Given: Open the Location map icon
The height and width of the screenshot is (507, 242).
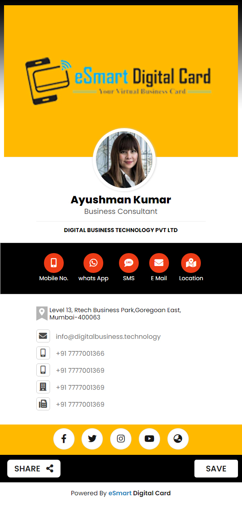Looking at the screenshot, I should [x=191, y=263].
